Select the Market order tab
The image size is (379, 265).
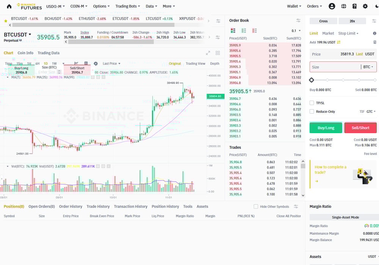coord(328,33)
